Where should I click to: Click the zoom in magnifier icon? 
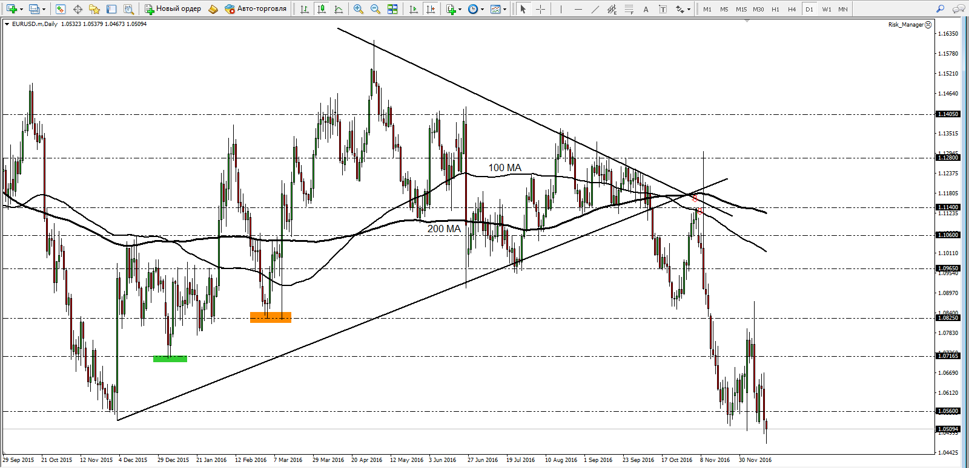[x=359, y=9]
